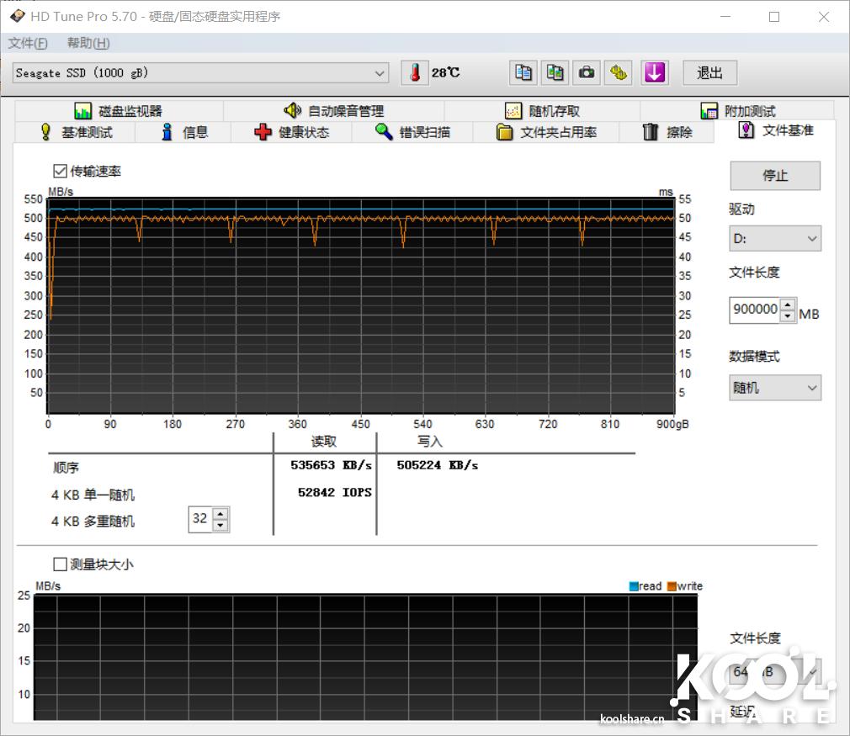This screenshot has height=736, width=850.
Task: Open the 文件(F) menu
Action: [28, 43]
